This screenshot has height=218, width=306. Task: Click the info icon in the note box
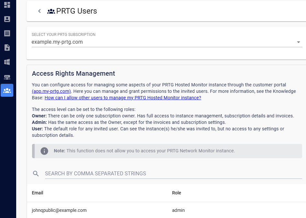44,151
